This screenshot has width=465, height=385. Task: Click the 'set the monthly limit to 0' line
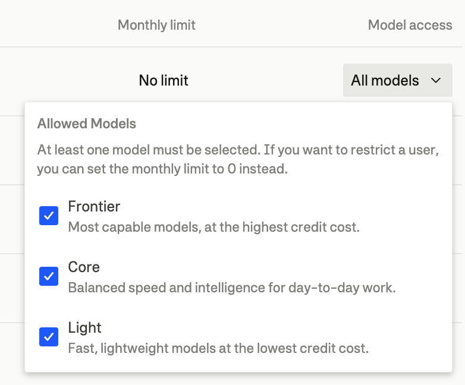[x=162, y=169]
